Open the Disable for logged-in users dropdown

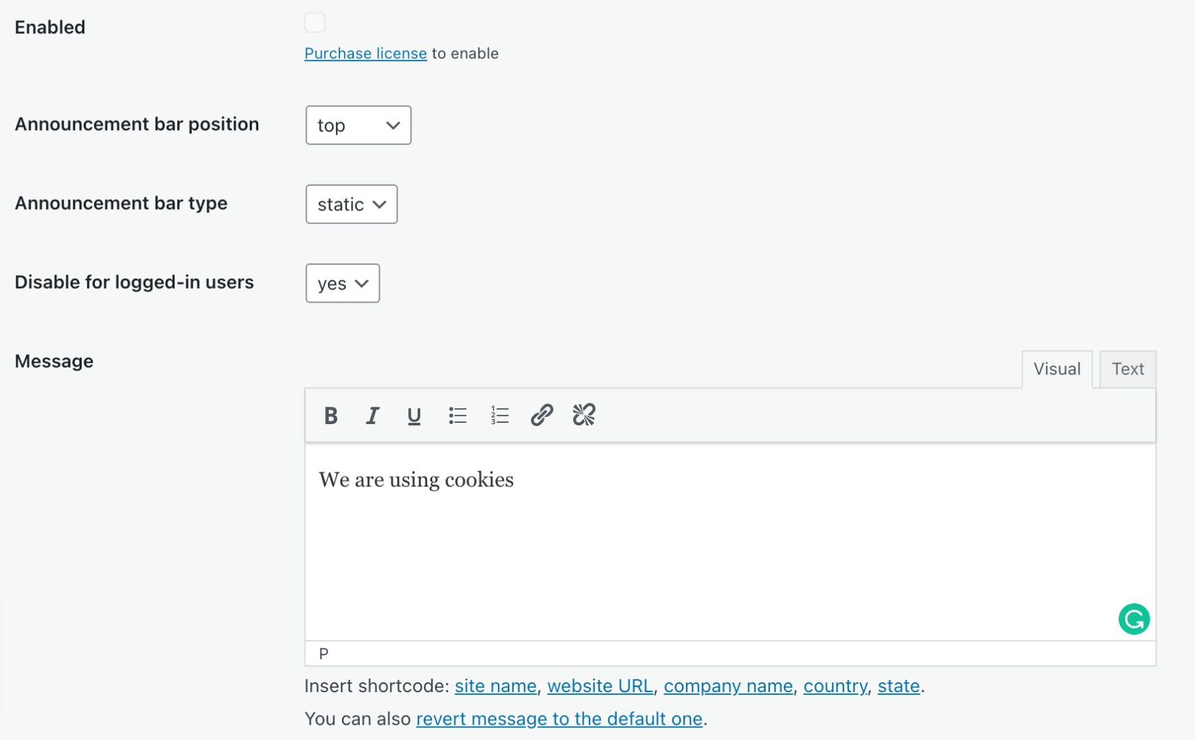pos(342,283)
